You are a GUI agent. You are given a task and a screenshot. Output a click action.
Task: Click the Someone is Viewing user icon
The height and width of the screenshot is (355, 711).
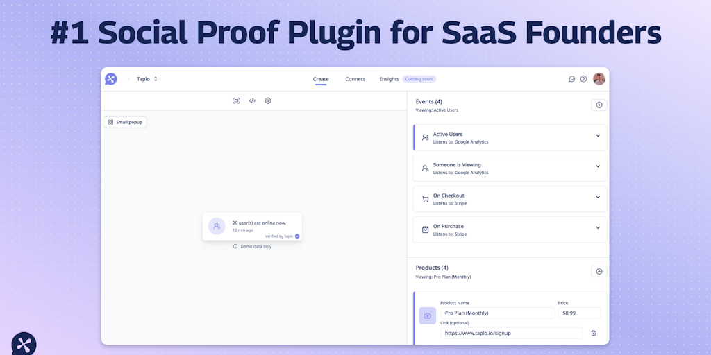pos(426,168)
